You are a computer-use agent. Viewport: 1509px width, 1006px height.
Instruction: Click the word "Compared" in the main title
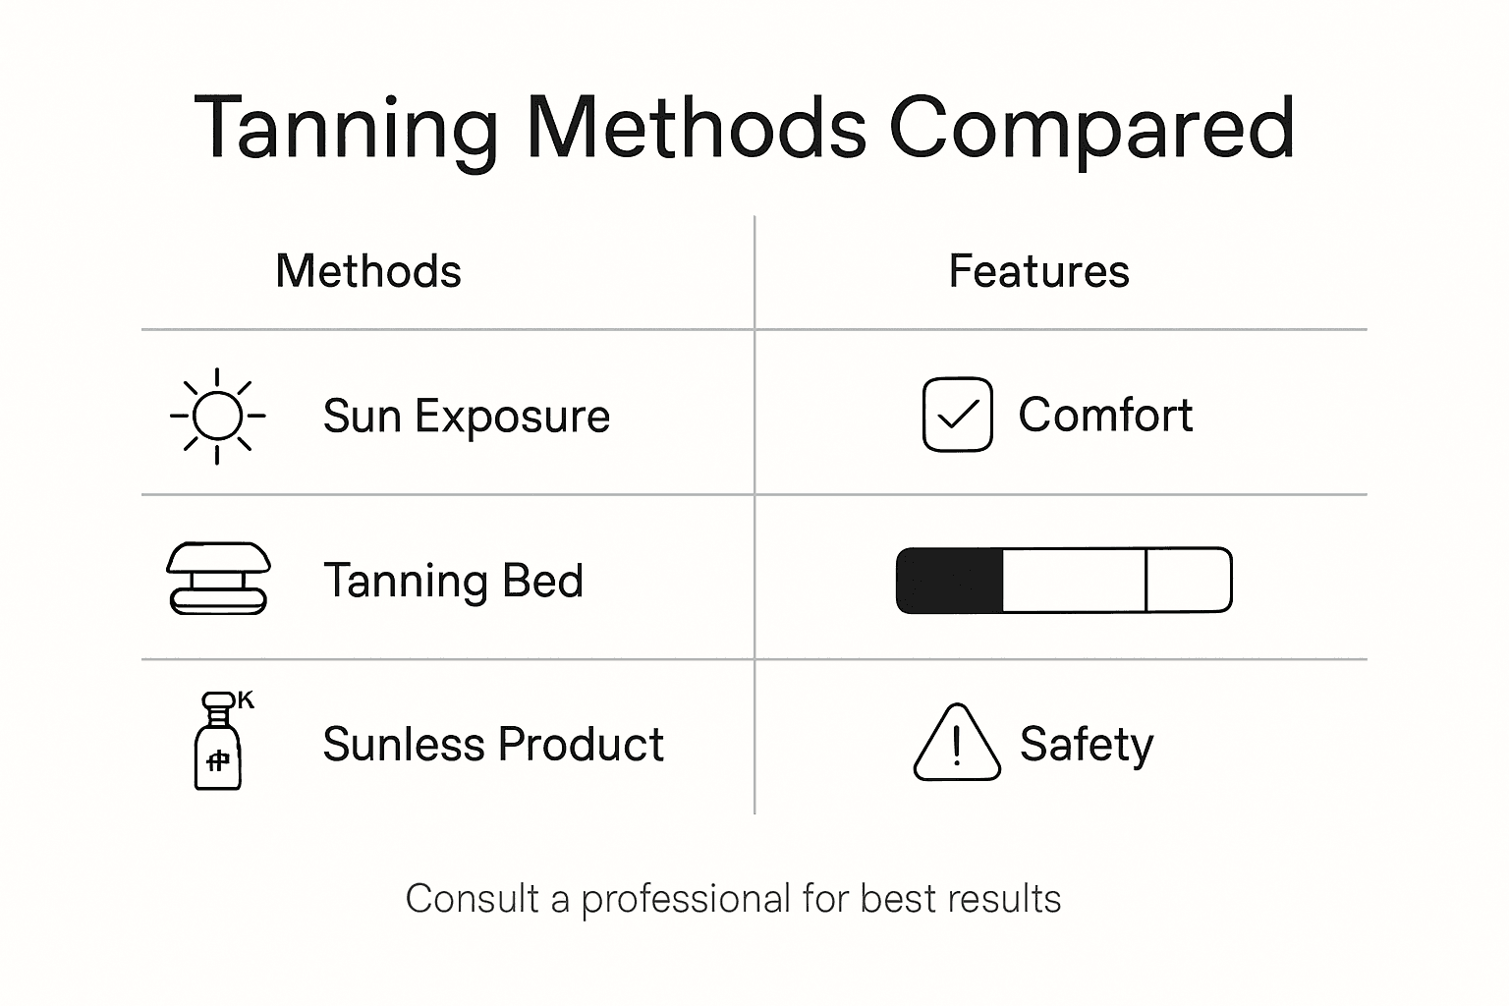pos(1091,128)
